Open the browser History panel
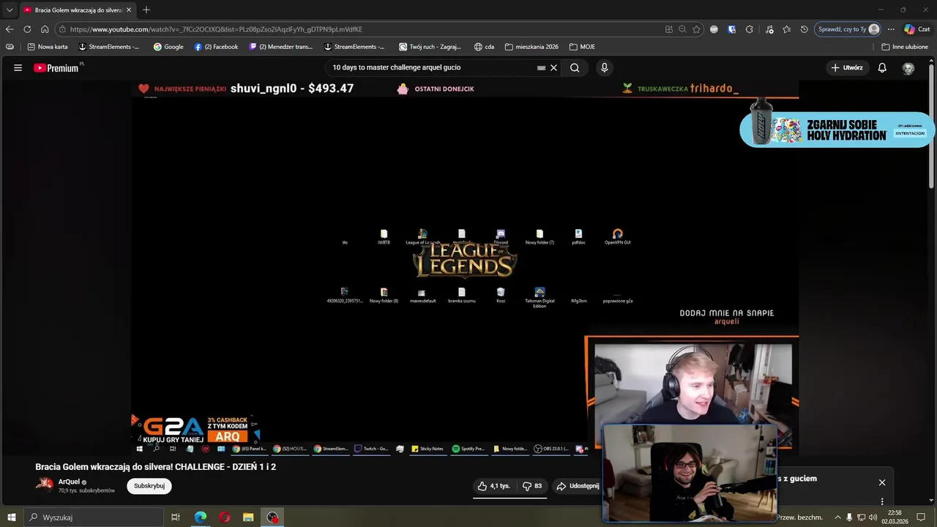Viewport: 937px width, 527px height. coord(805,29)
